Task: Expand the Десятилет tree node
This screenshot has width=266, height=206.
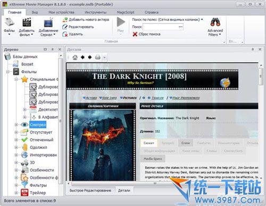Action: pos(25,110)
